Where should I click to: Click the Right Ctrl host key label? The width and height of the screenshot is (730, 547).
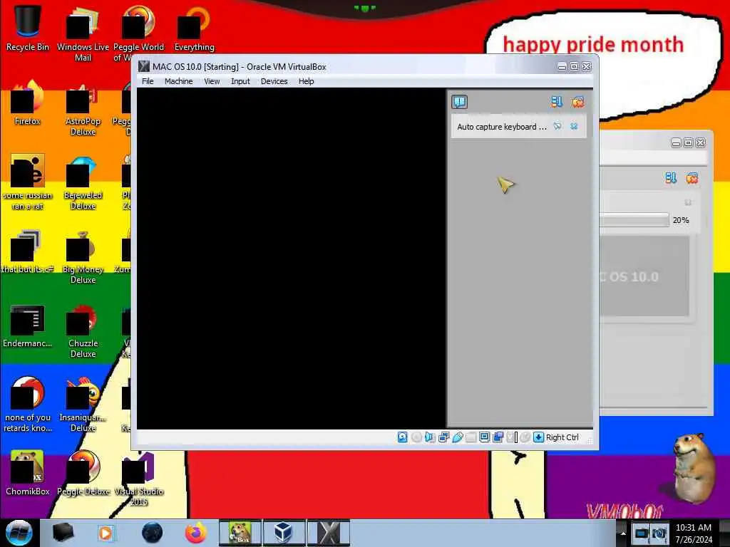click(x=562, y=437)
